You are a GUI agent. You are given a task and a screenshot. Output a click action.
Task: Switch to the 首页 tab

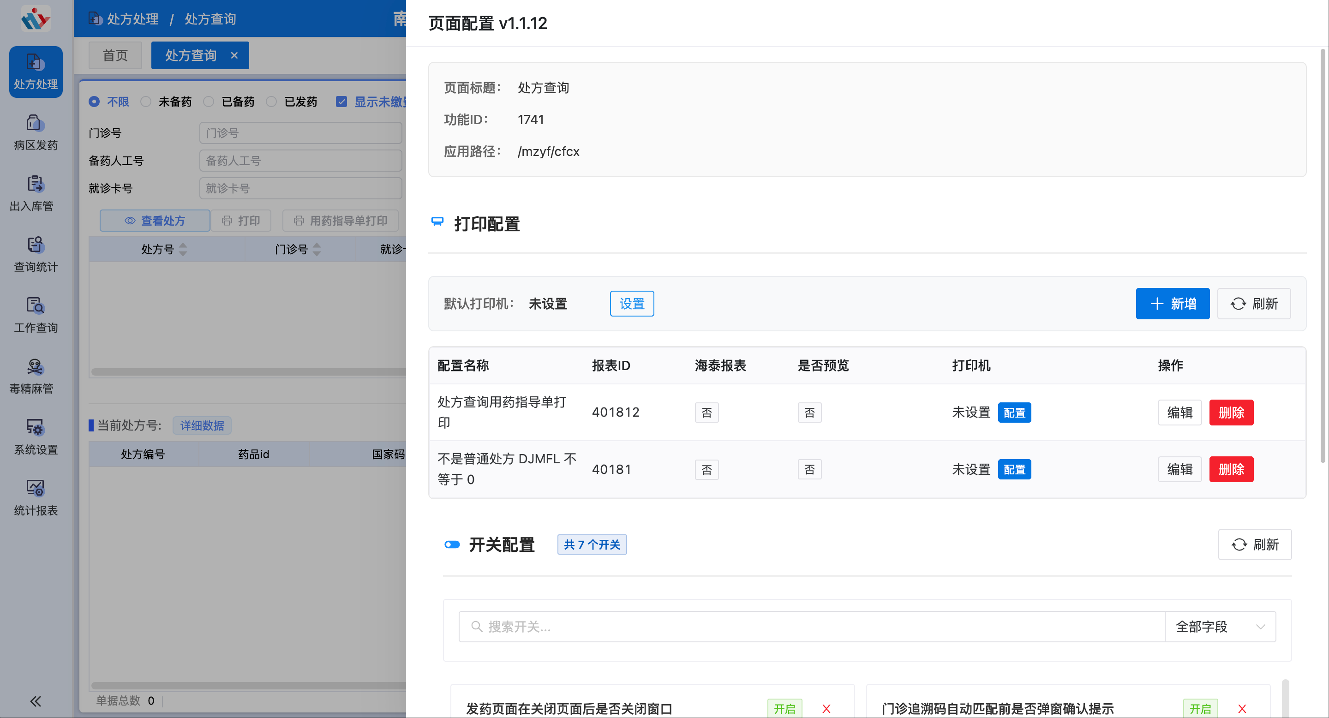[115, 55]
